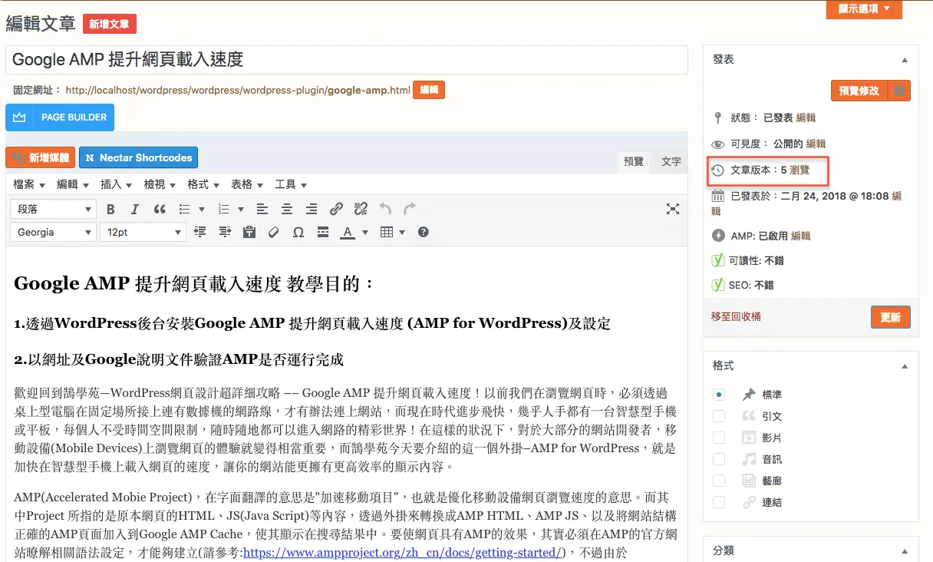Launch the PAGE BUILDER button
This screenshot has width=933, height=562.
point(60,117)
